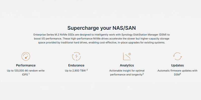Select the Endurance heading
The height and width of the screenshot is (100, 201).
[x=76, y=65]
